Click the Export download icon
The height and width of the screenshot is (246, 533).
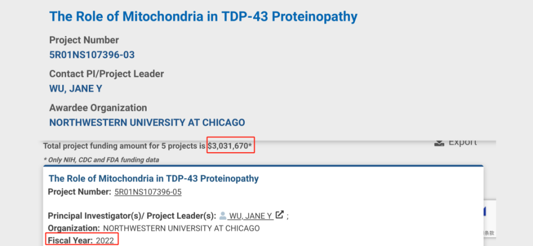(x=439, y=143)
